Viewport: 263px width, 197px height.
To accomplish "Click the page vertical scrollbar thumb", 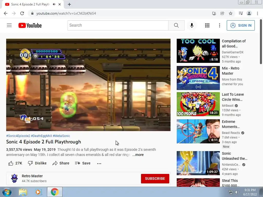I will tap(261, 42).
